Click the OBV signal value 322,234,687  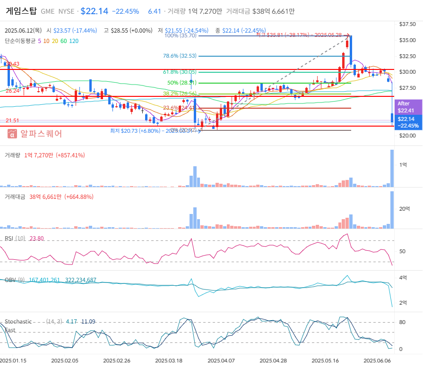coord(81,280)
